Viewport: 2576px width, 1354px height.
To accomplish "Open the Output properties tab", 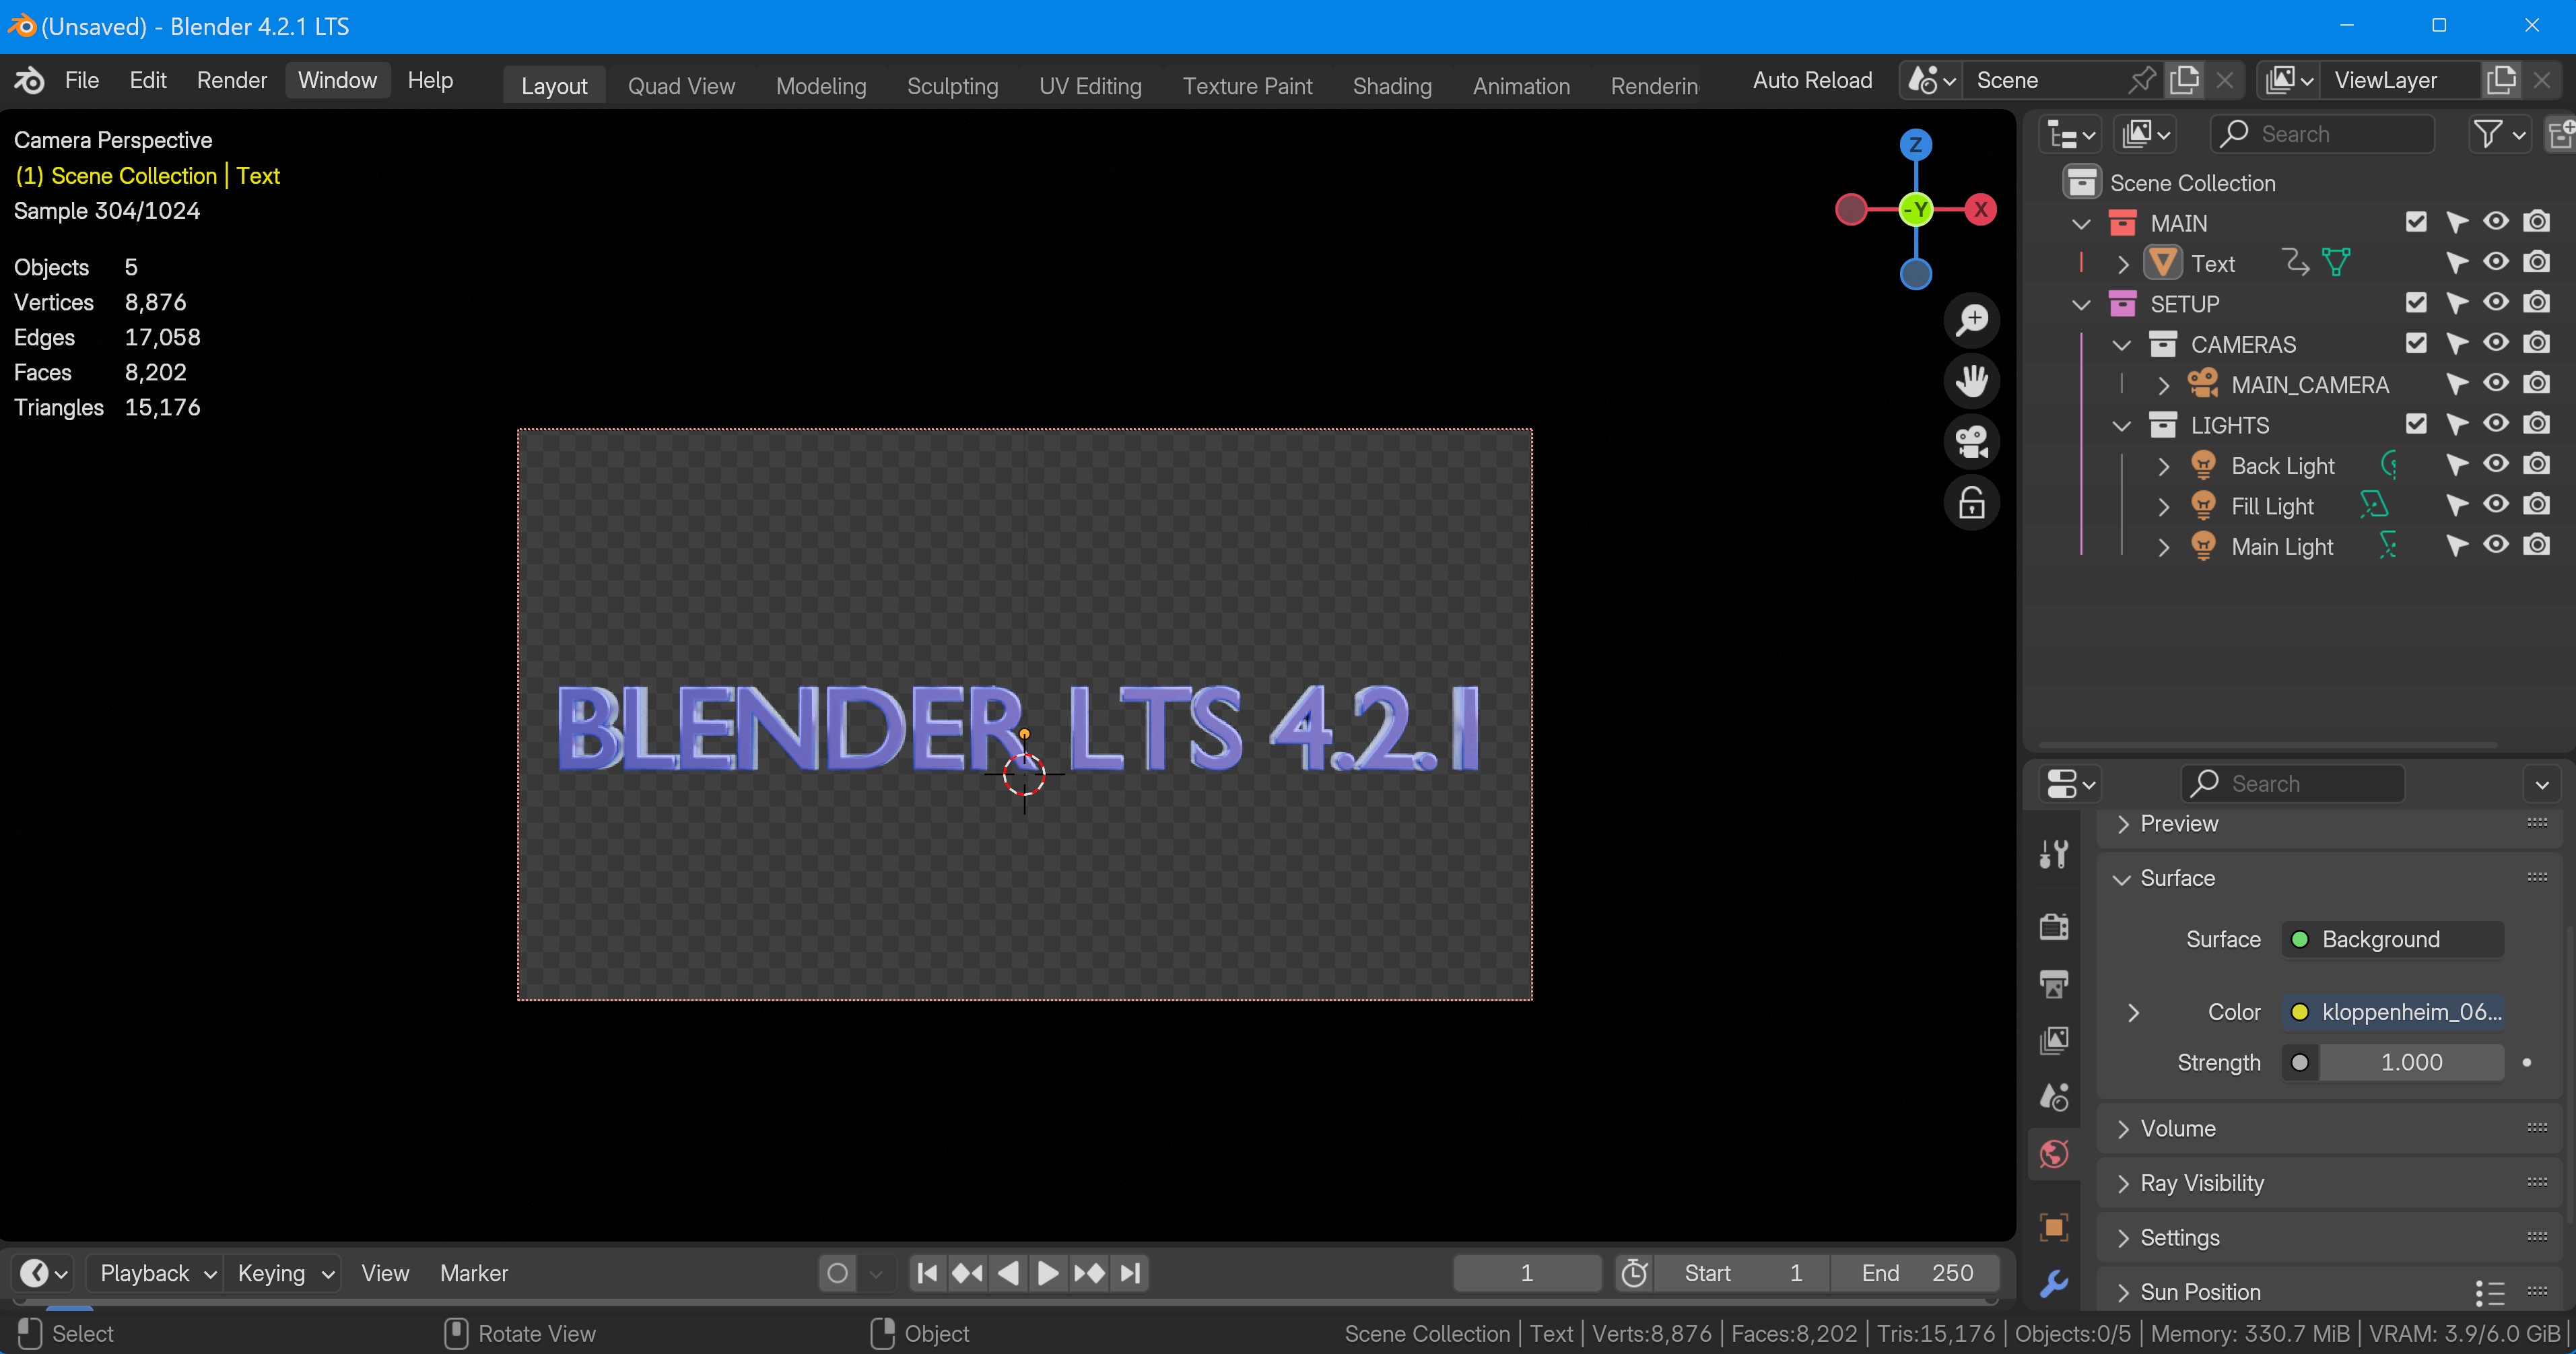I will click(x=2054, y=984).
